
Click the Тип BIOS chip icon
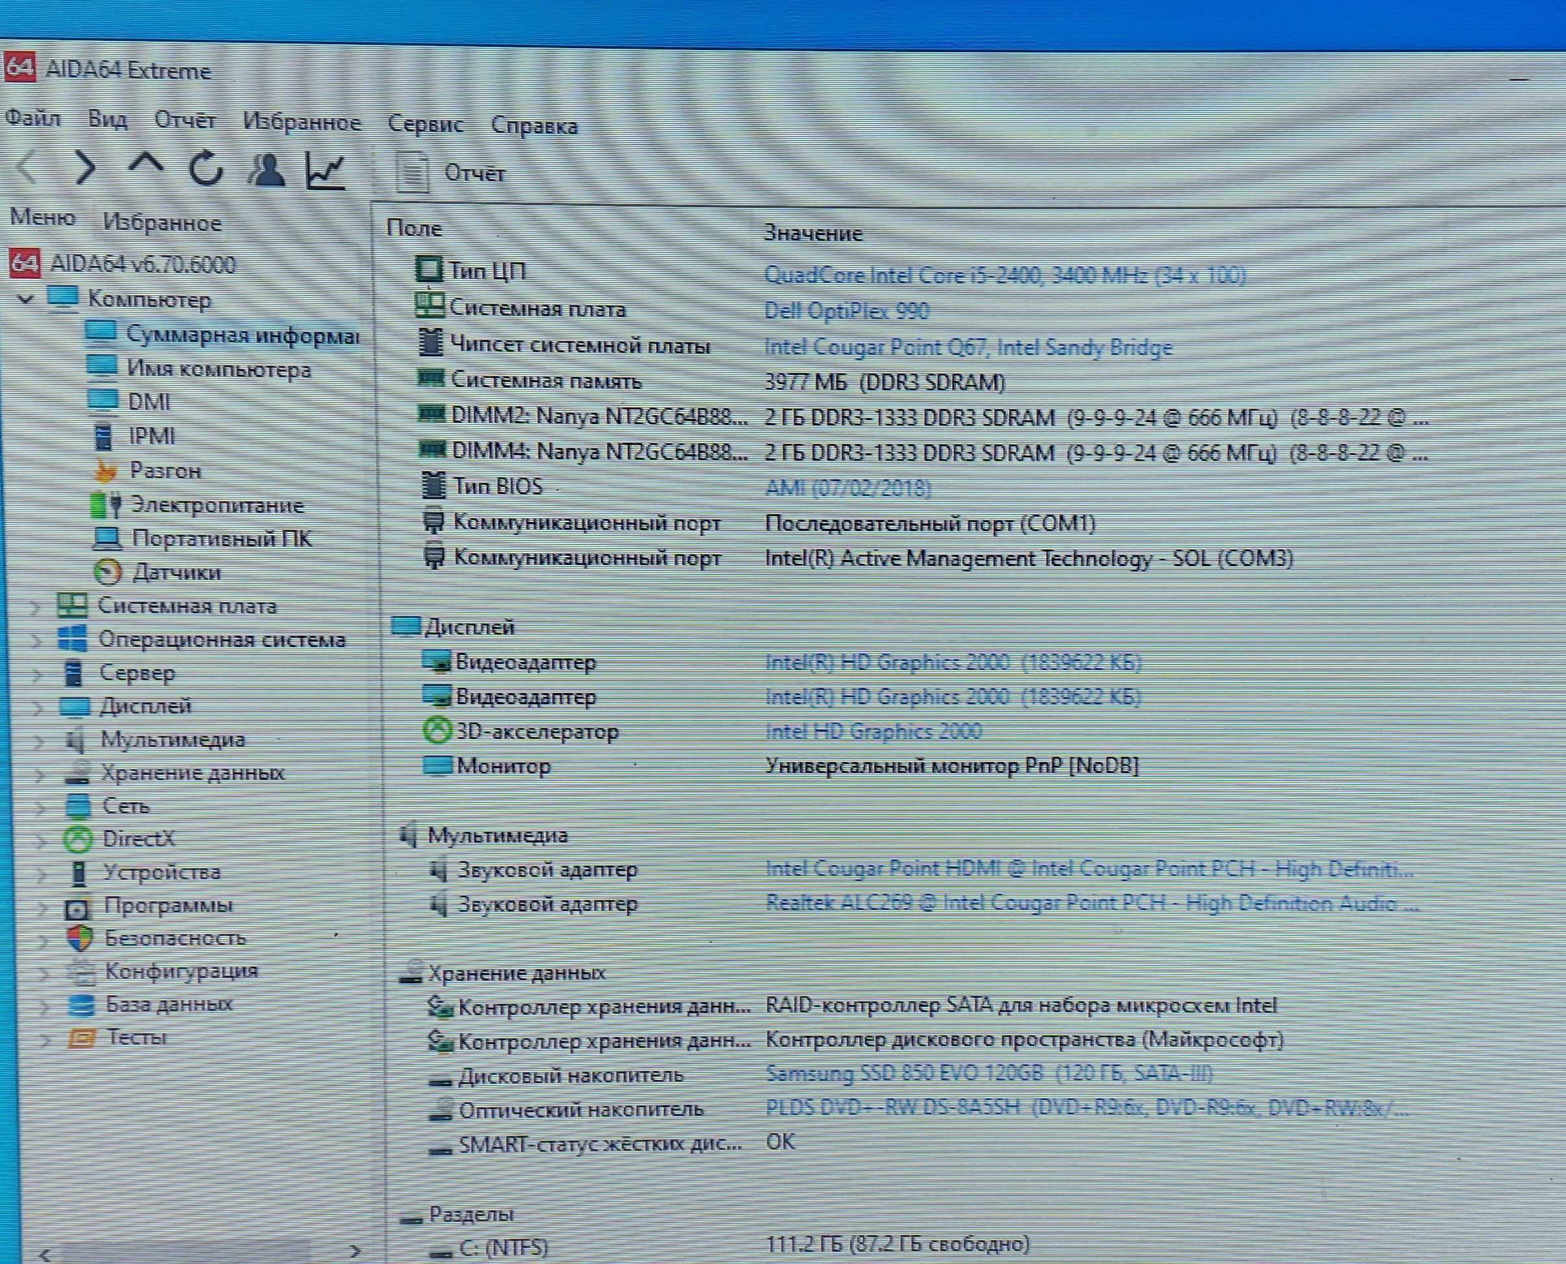pyautogui.click(x=434, y=484)
